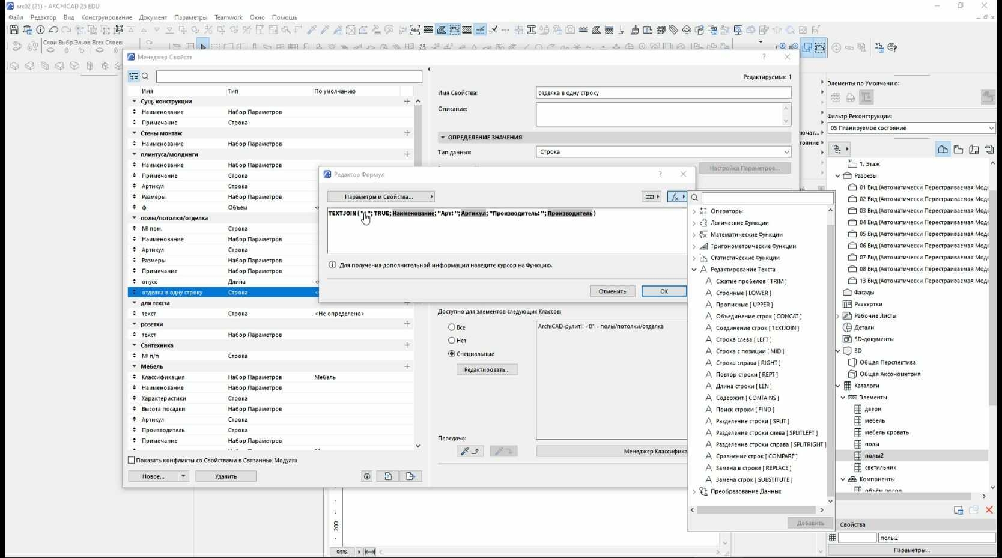The image size is (1002, 558).
Task: Select the Все radio button
Action: pyautogui.click(x=451, y=327)
